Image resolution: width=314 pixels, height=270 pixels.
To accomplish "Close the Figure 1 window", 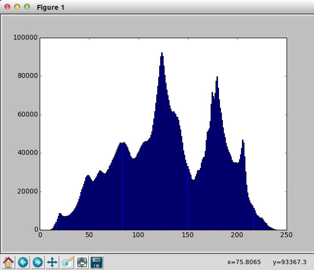I will click(x=7, y=7).
